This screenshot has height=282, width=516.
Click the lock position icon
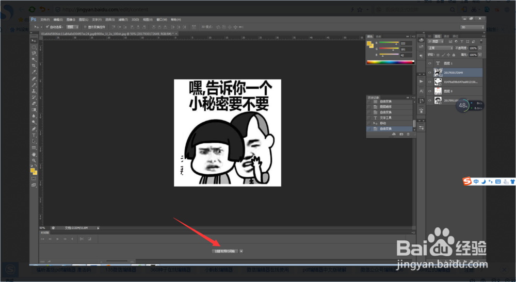point(448,55)
